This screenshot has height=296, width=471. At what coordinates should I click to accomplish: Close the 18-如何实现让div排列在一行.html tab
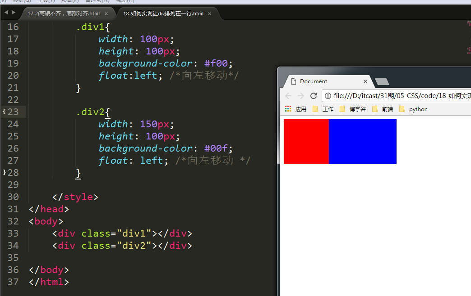point(210,13)
